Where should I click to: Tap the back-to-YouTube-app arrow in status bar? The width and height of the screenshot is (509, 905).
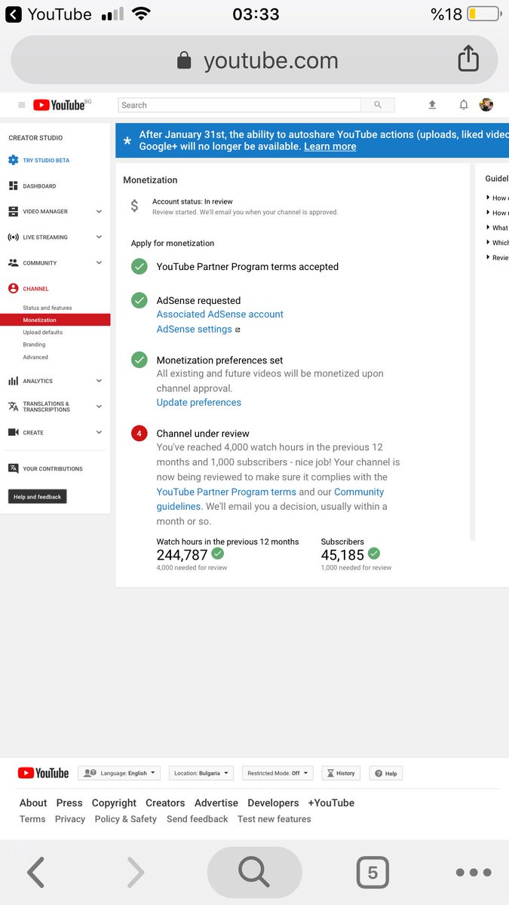pyautogui.click(x=14, y=14)
